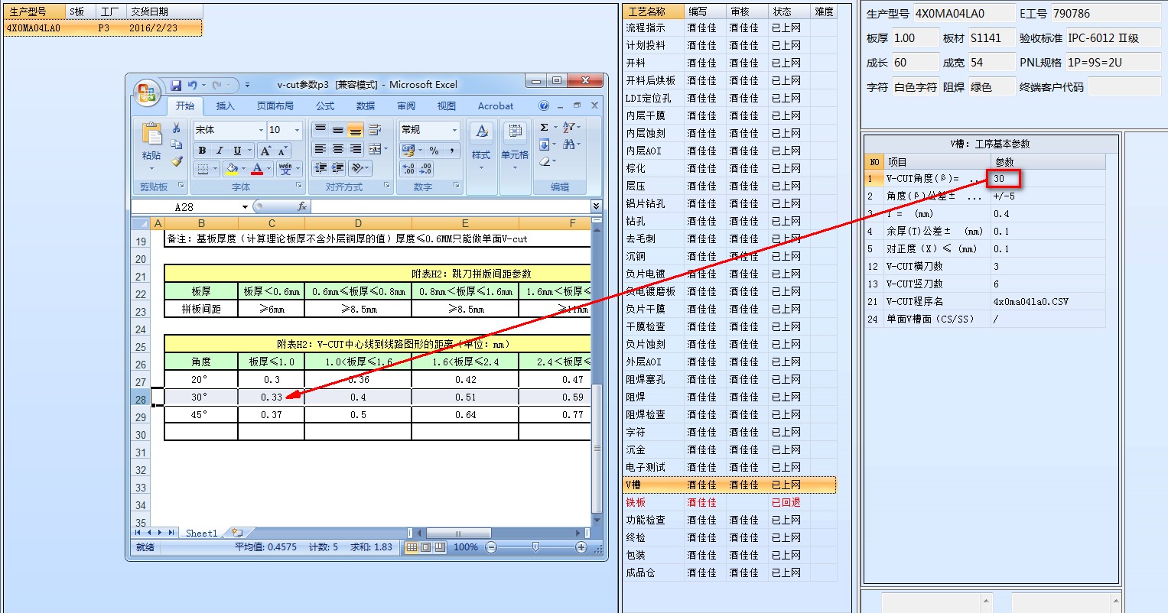
Task: Center text horizontally in the cell
Action: pos(337,149)
